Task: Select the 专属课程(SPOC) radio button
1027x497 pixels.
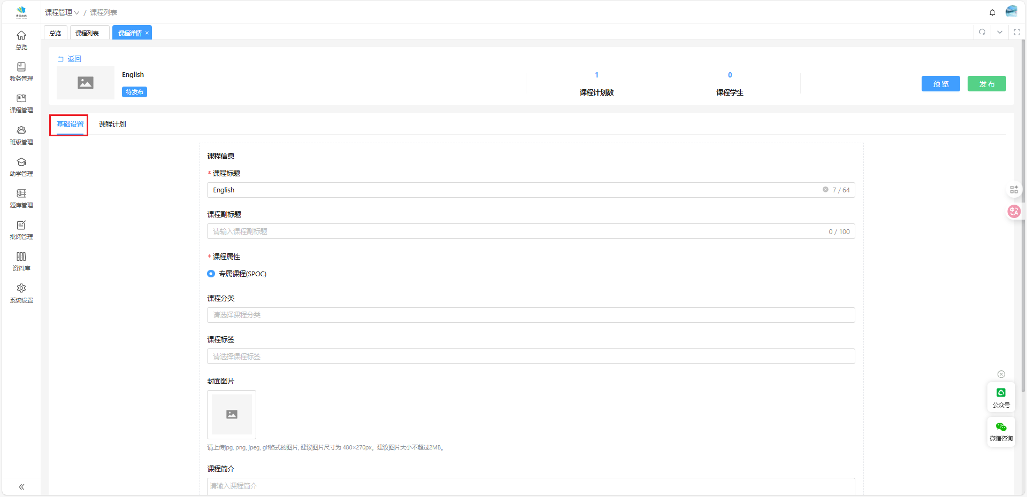Action: pos(211,274)
